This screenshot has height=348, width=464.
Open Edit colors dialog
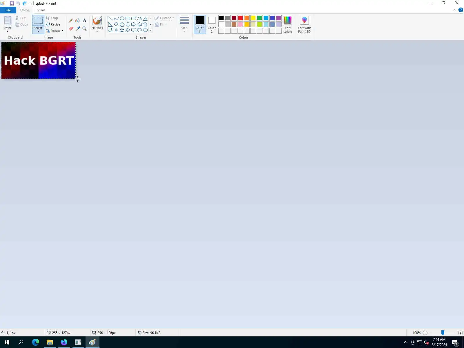(288, 24)
